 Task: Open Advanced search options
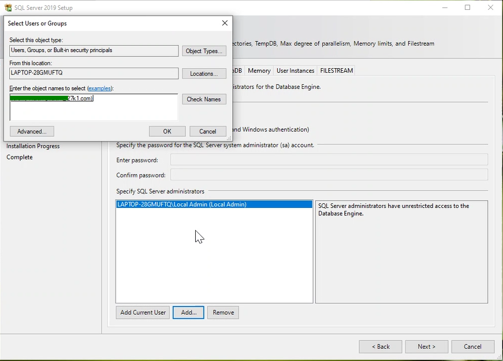[32, 131]
